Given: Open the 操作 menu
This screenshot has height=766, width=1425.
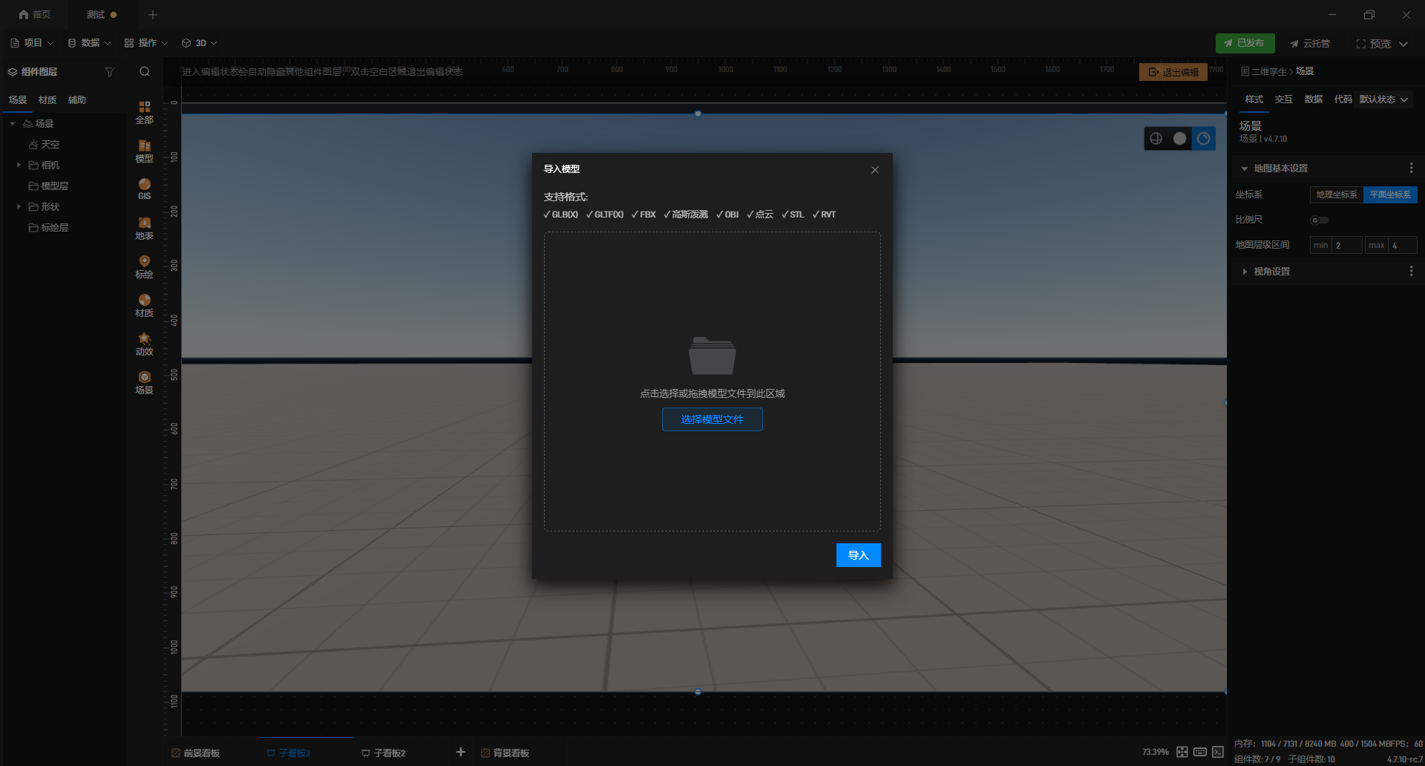Looking at the screenshot, I should click(x=146, y=43).
